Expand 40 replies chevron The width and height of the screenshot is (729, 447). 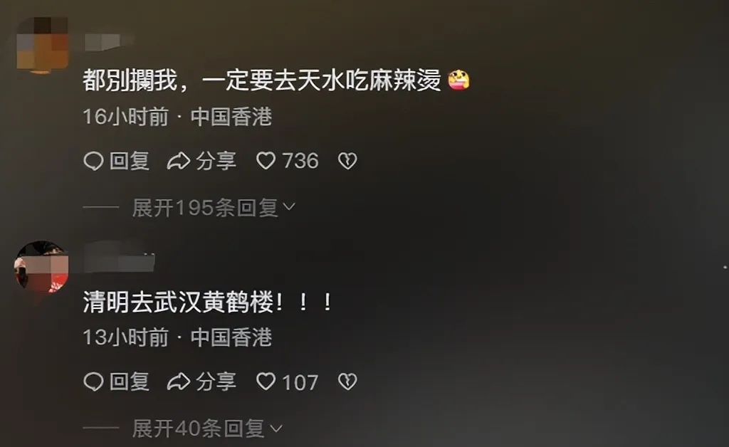pos(276,427)
